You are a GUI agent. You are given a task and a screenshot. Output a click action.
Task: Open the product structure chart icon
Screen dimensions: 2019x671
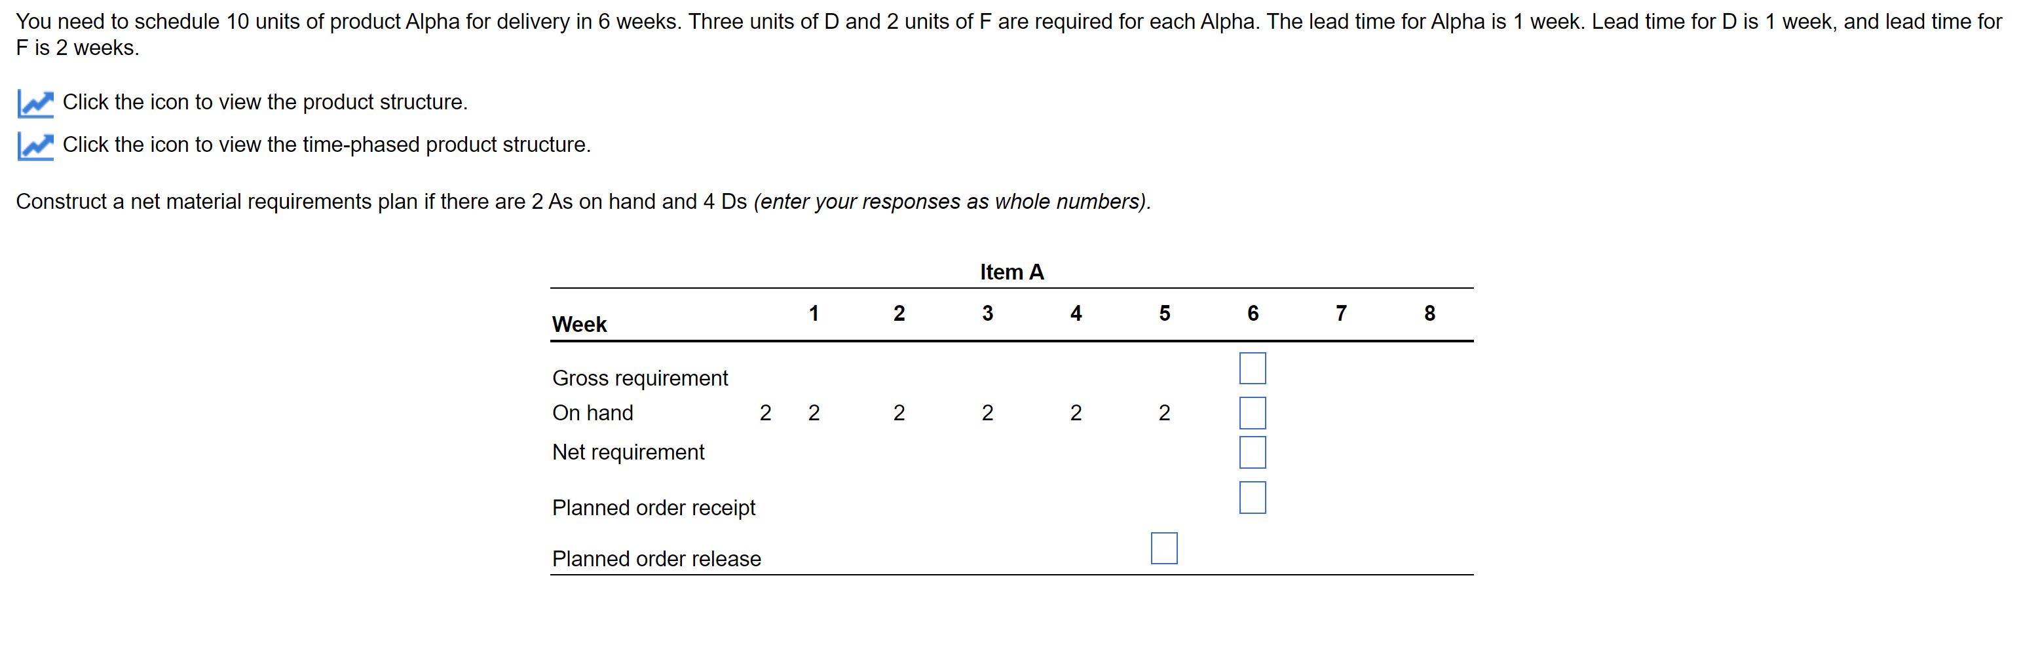pyautogui.click(x=35, y=103)
